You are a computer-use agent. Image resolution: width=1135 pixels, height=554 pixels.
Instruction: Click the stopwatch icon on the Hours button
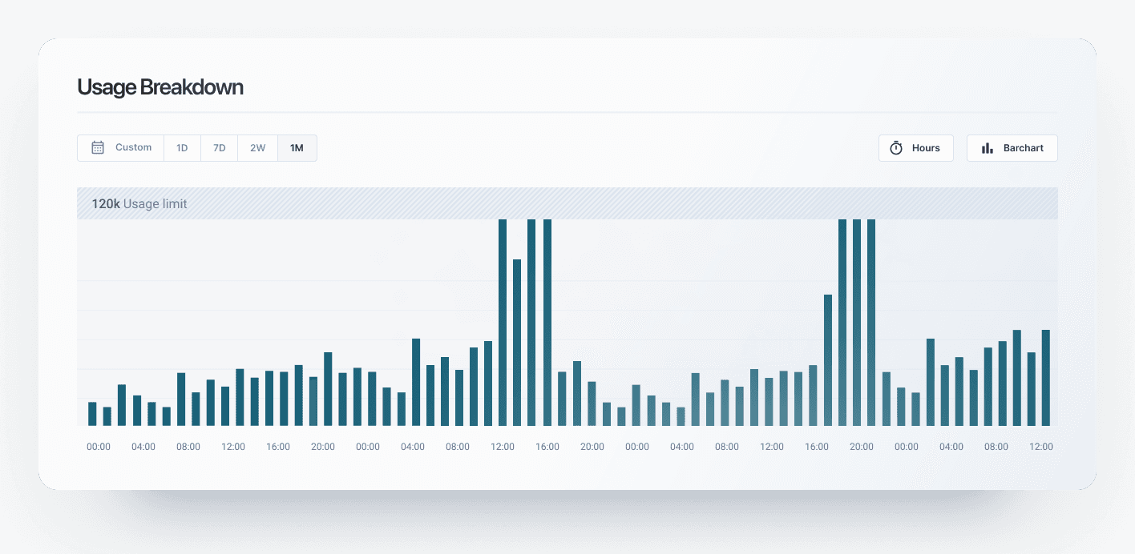coord(896,147)
